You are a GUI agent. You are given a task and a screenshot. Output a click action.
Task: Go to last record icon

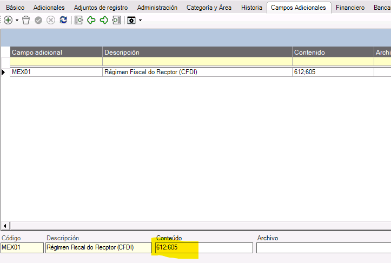pyautogui.click(x=116, y=20)
